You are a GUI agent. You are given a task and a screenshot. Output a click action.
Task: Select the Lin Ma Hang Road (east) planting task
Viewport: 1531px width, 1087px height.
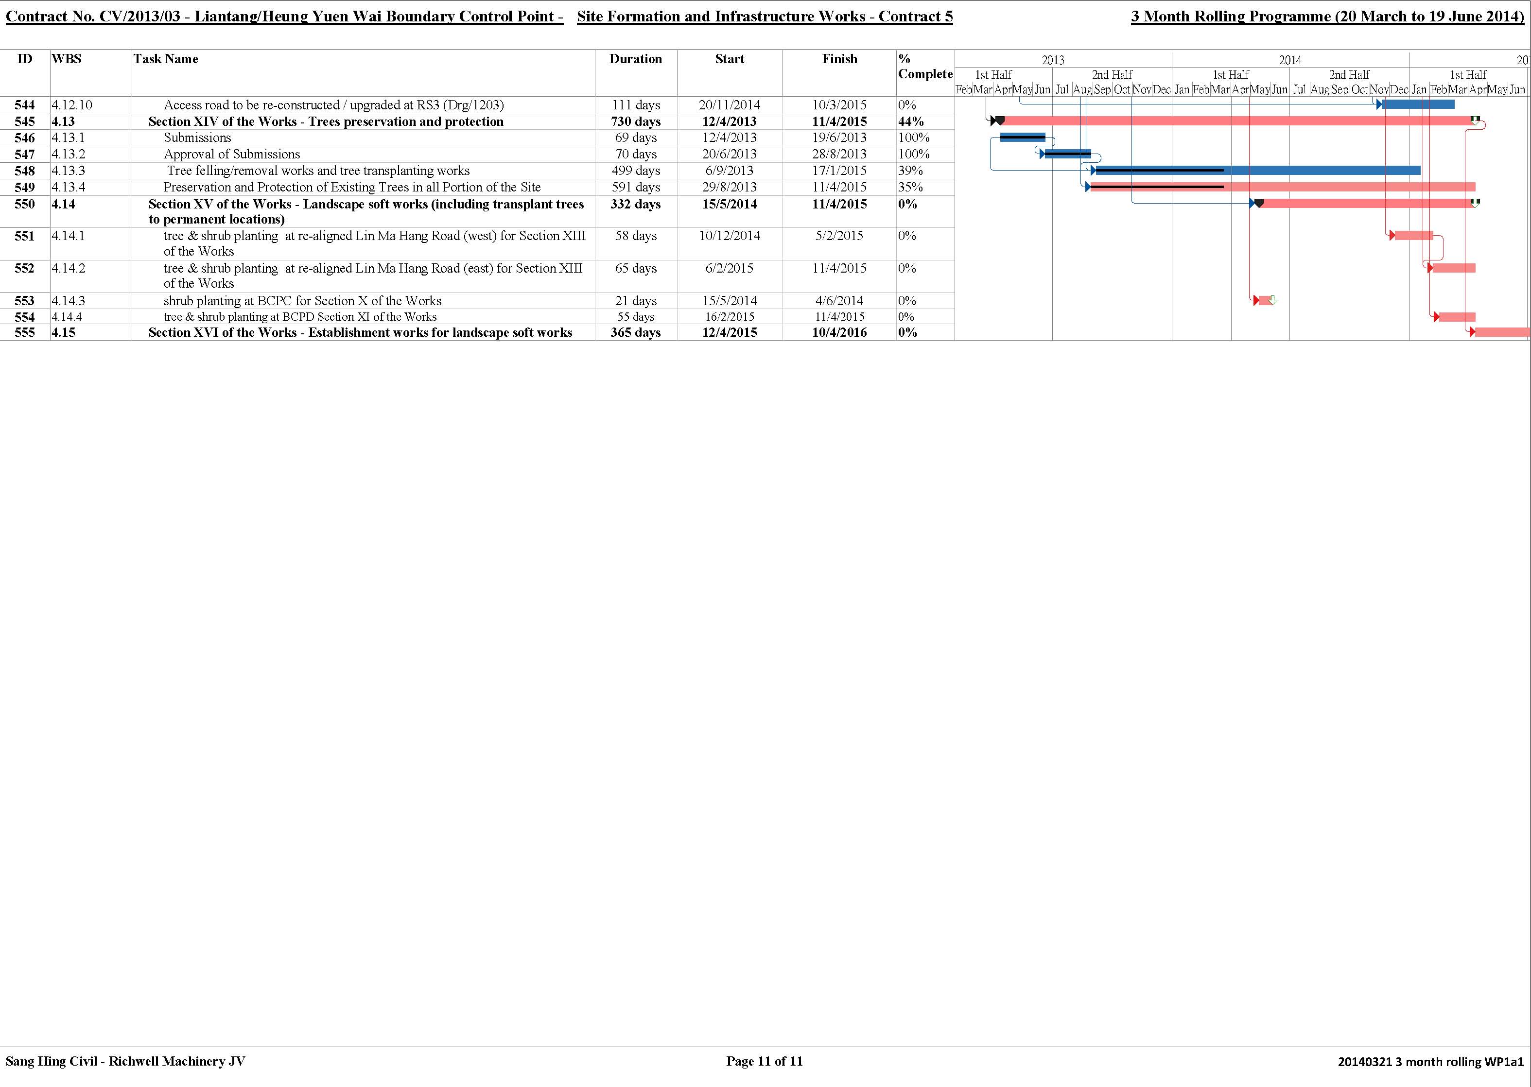click(373, 275)
